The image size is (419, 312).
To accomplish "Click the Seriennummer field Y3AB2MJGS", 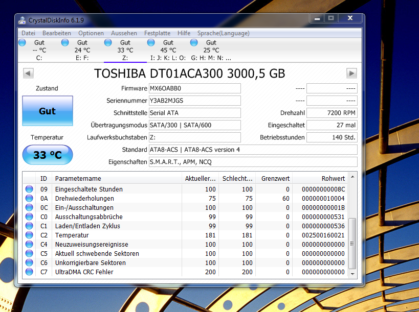I will 194,101.
